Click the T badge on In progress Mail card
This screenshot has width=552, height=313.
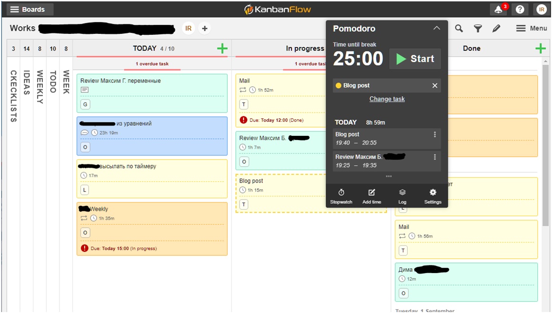[x=243, y=104]
